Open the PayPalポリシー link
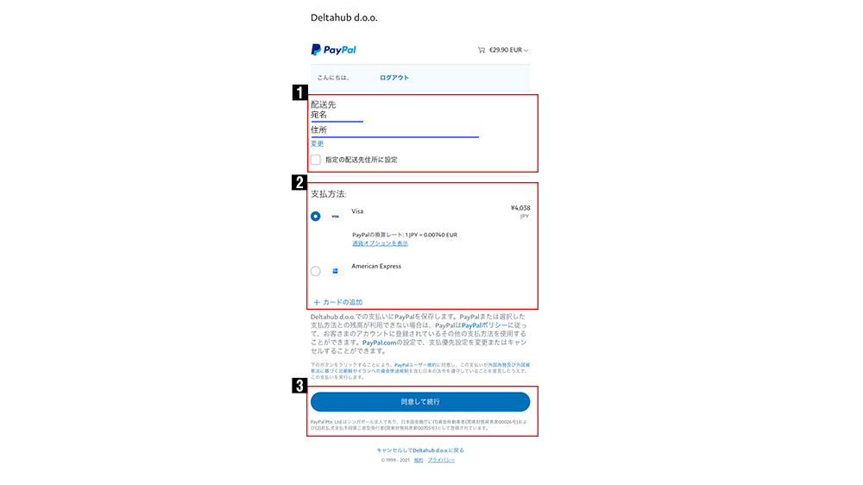The image size is (863, 485). [x=484, y=325]
